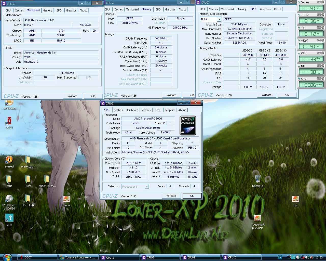The width and height of the screenshot is (326, 261).
Task: Open About tab in front CPU window
Action: (x=182, y=110)
